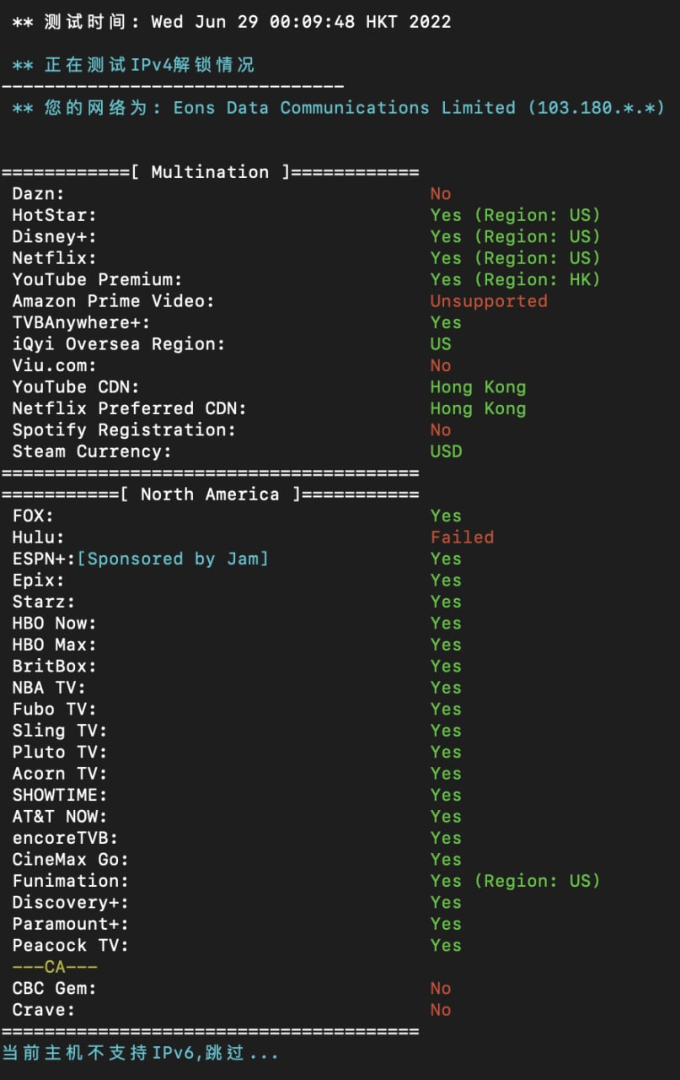Click the Spotify Registration row label
680x1080 pixels.
124,430
